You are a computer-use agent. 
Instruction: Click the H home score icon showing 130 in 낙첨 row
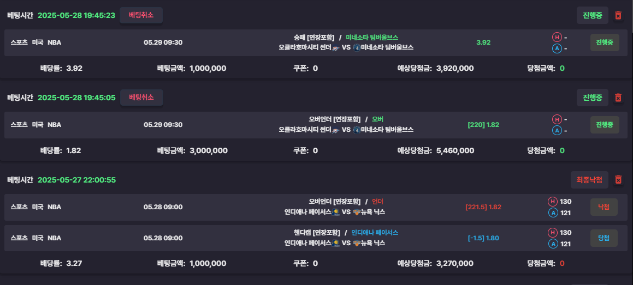click(552, 202)
